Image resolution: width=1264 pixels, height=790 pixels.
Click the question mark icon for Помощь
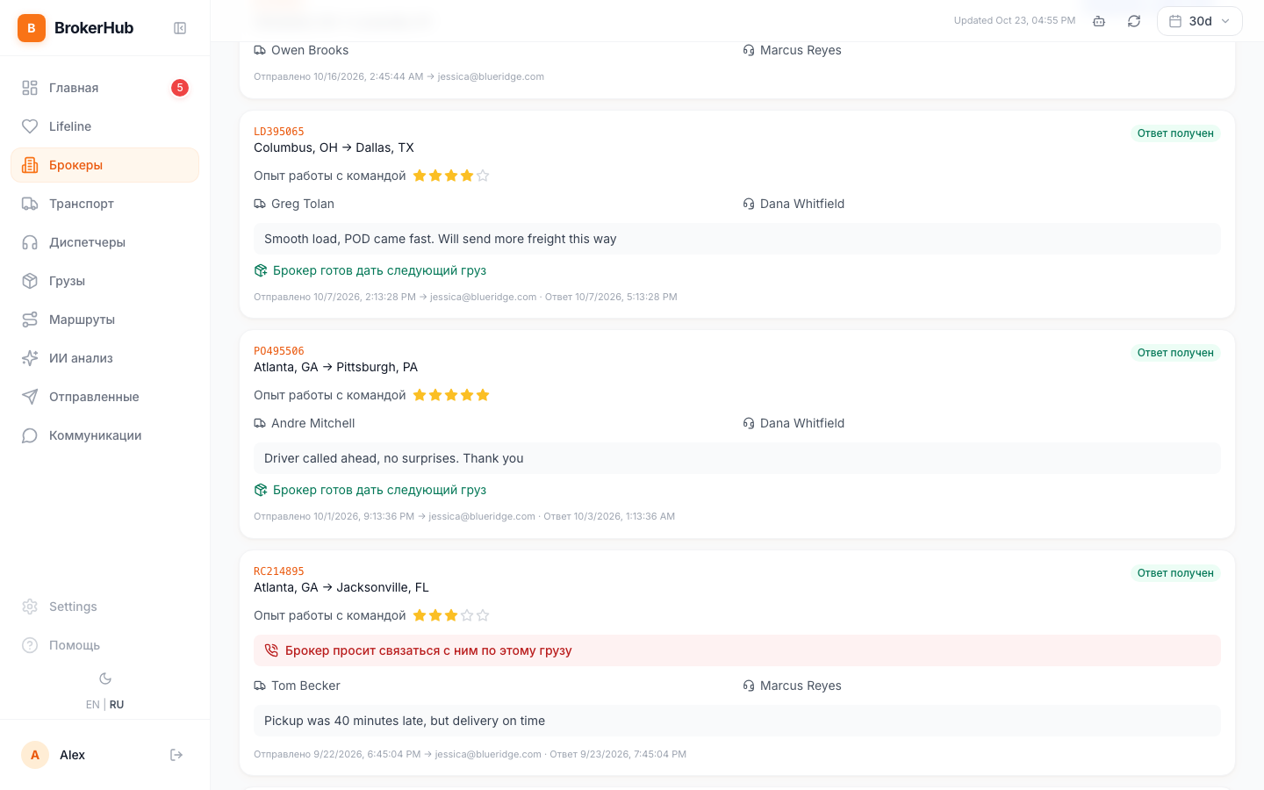coord(30,645)
